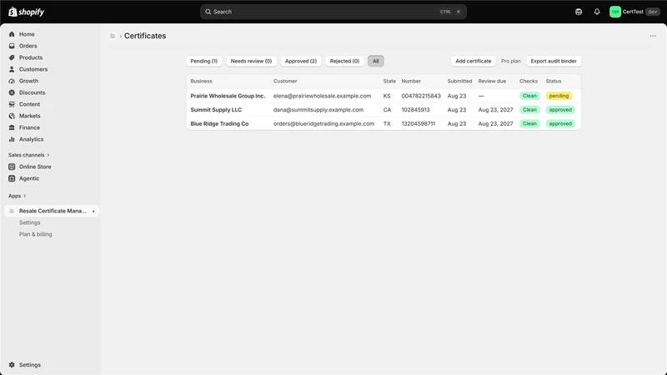667x375 pixels.
Task: Click certificate number 13204598711
Action: pyautogui.click(x=419, y=123)
